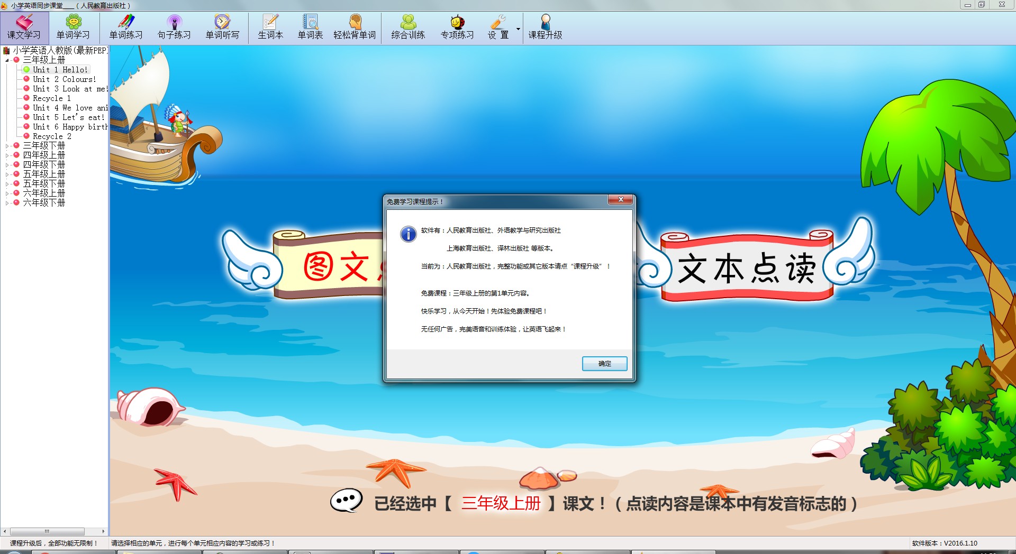Click the tree panel horizontal scrollbar
The image size is (1016, 554).
point(48,531)
